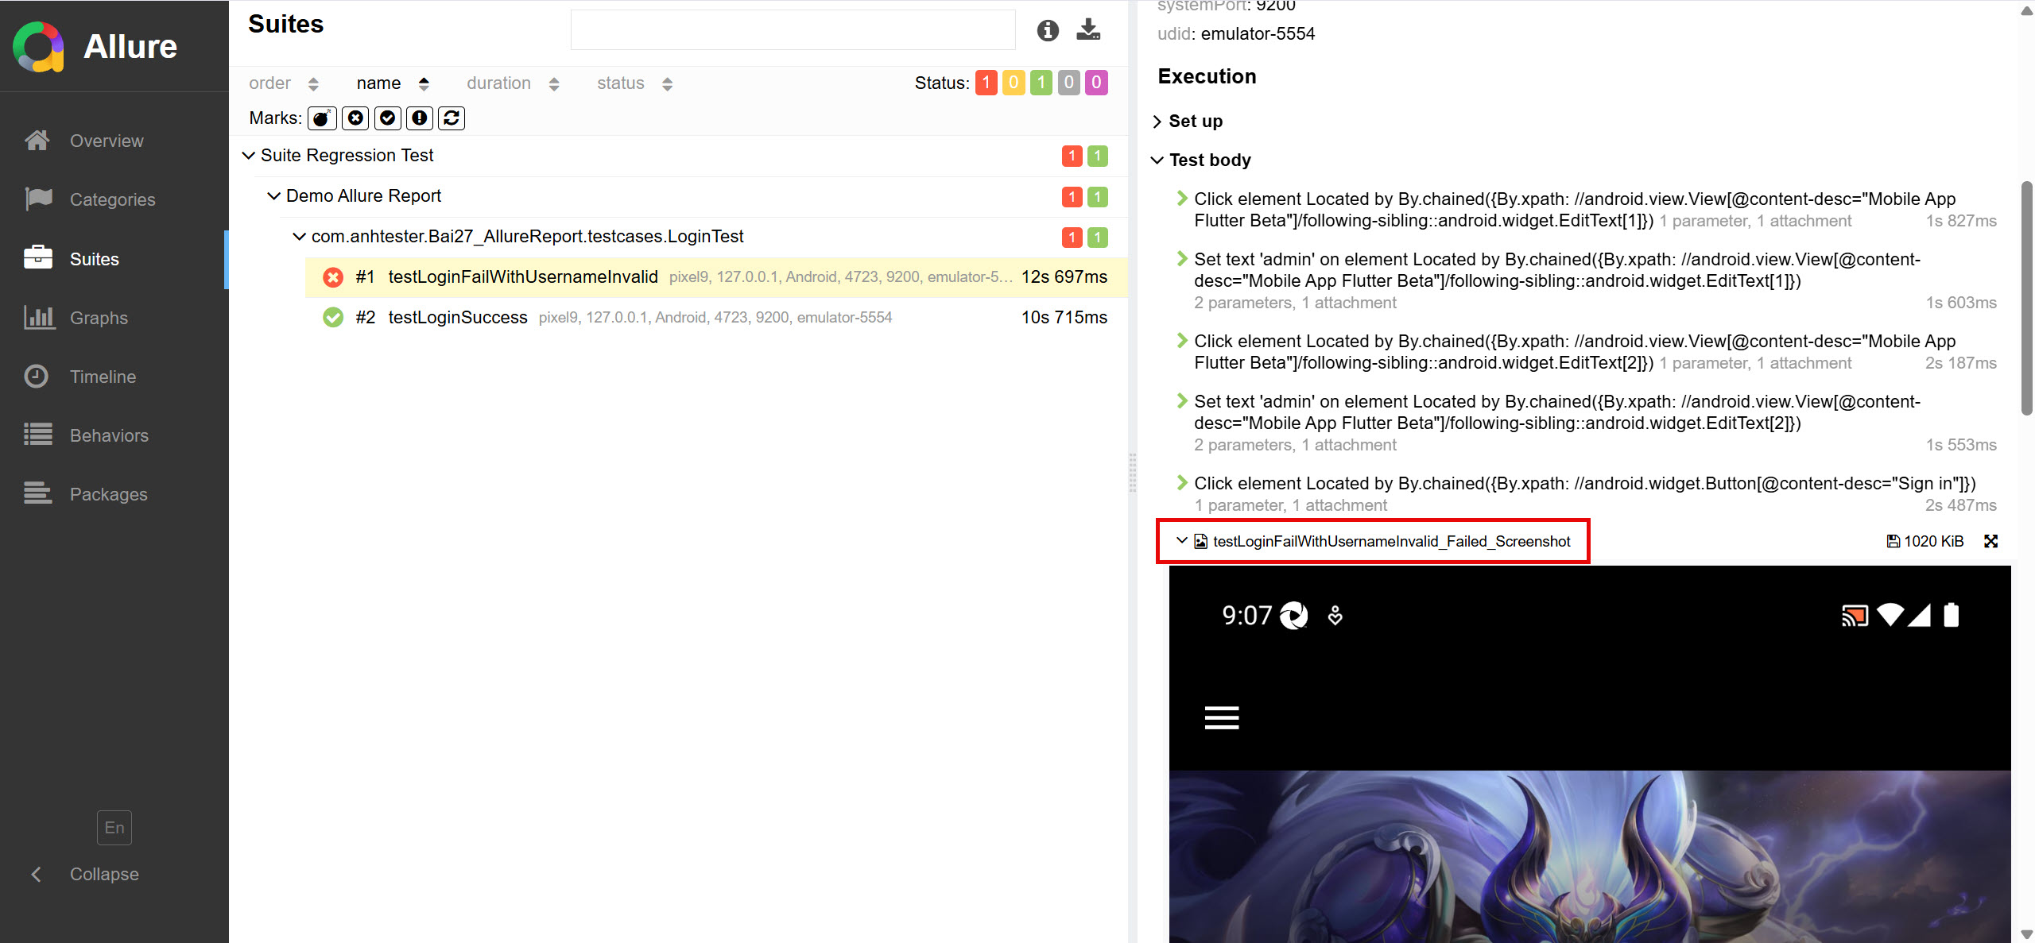This screenshot has width=2035, height=943.
Task: Go to the Overview page
Action: 107,141
